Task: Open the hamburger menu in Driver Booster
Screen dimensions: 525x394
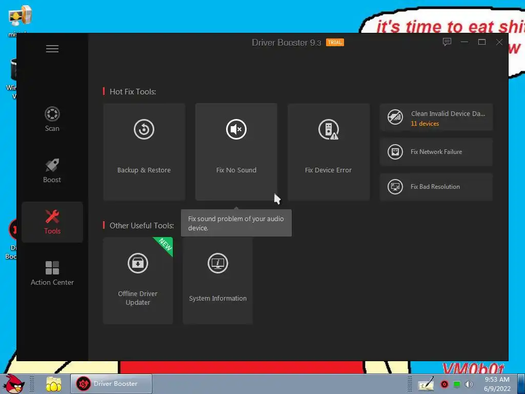Action: point(52,49)
